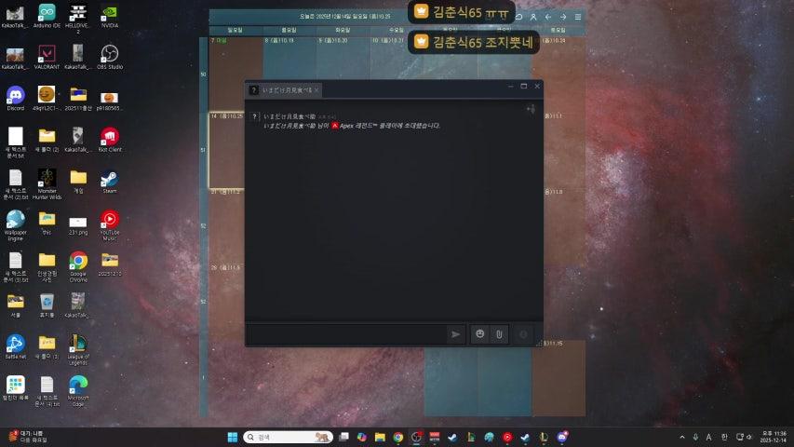Open the Riot Client desktop shortcut
Image resolution: width=794 pixels, height=447 pixels.
110,140
